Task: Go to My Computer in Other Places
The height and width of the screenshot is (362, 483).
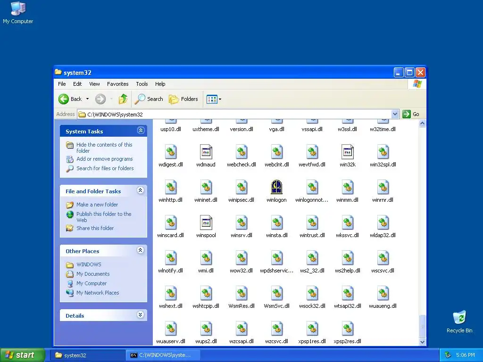Action: (92, 283)
